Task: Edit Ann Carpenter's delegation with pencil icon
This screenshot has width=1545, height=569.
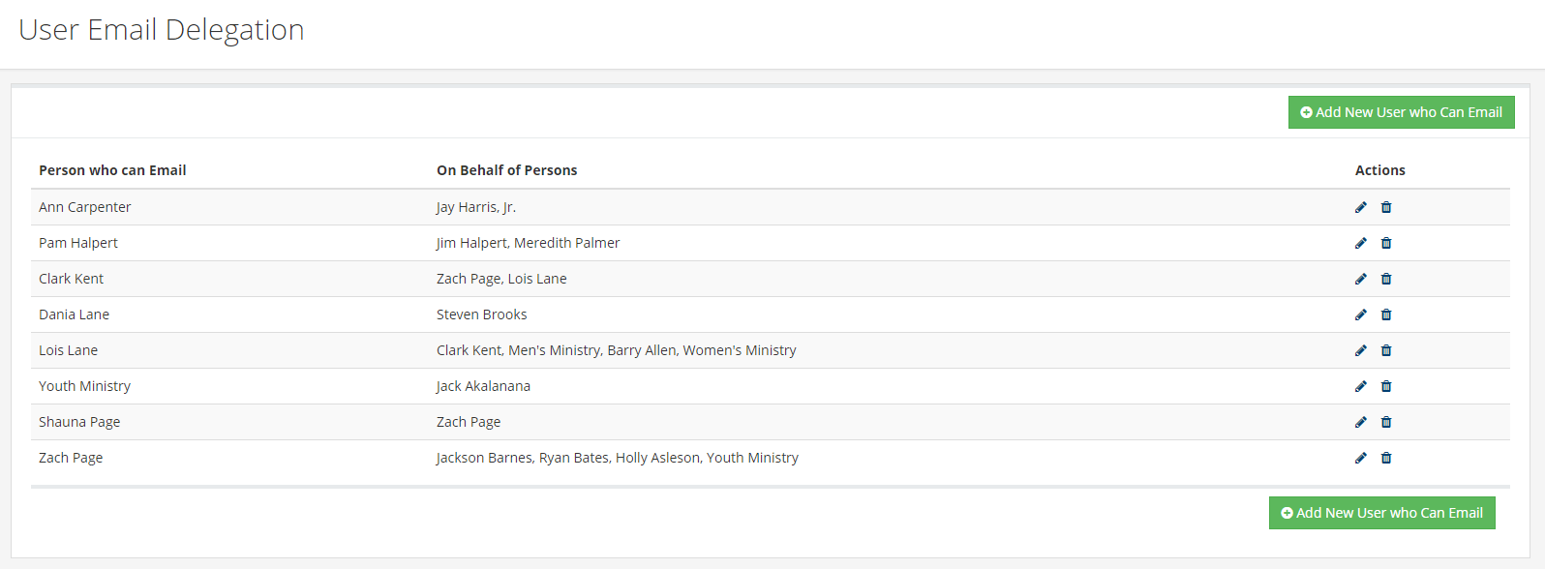Action: (x=1361, y=207)
